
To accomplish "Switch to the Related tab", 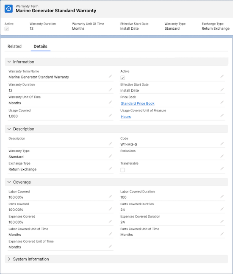I will tap(14, 46).
